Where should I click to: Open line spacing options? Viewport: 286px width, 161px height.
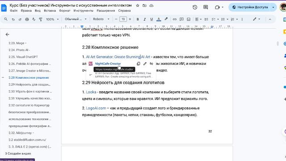206,19
